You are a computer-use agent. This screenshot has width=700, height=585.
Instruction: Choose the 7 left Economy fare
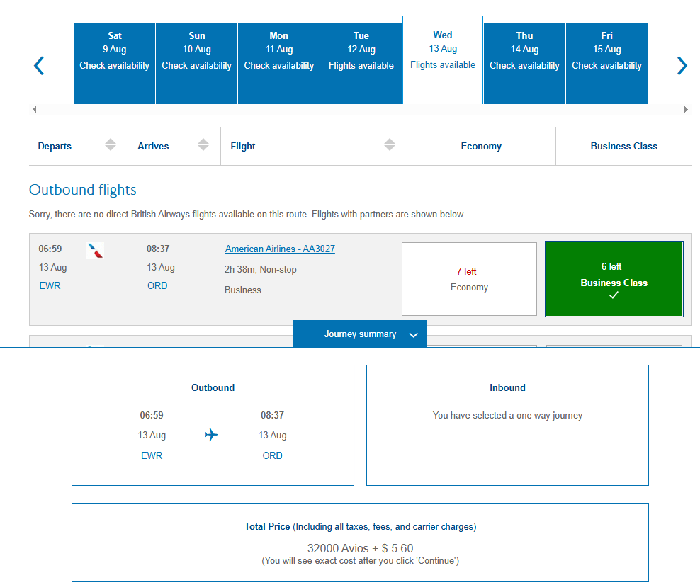469,279
